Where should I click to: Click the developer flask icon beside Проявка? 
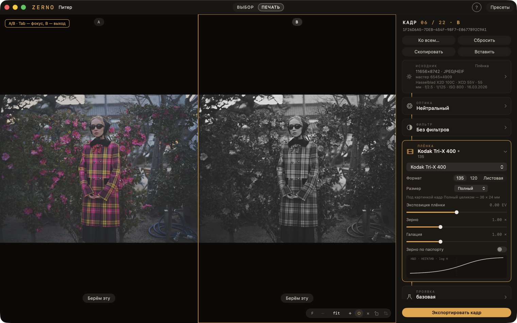click(x=410, y=297)
